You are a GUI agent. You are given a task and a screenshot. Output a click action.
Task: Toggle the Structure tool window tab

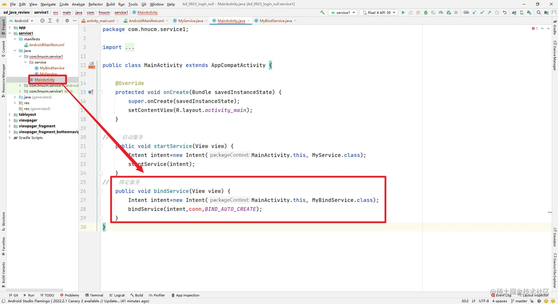coord(3,221)
